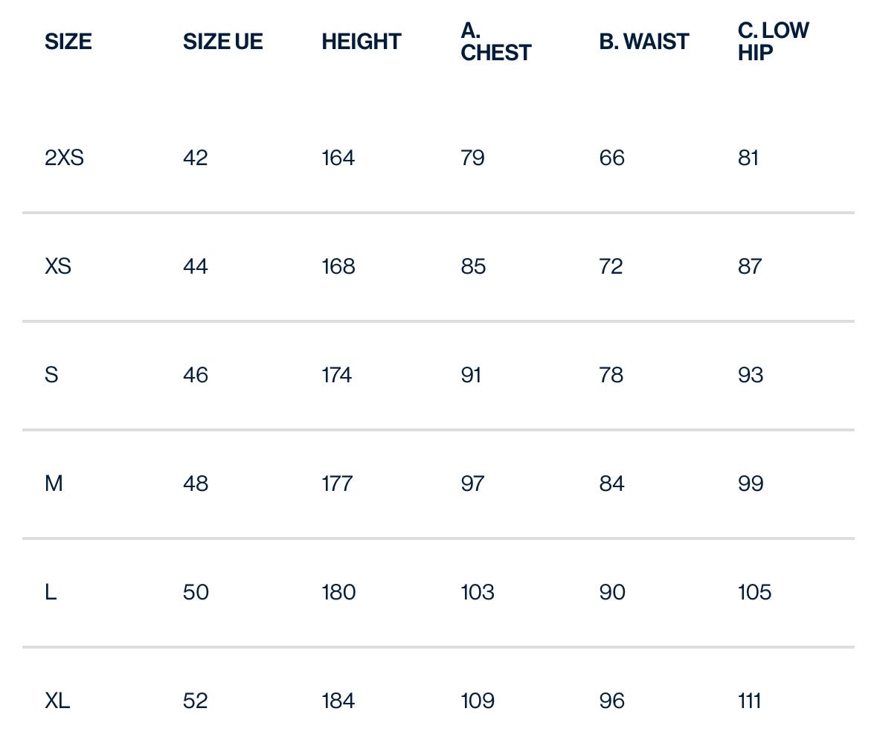Click the waist value 84
The image size is (877, 752).
tap(611, 483)
